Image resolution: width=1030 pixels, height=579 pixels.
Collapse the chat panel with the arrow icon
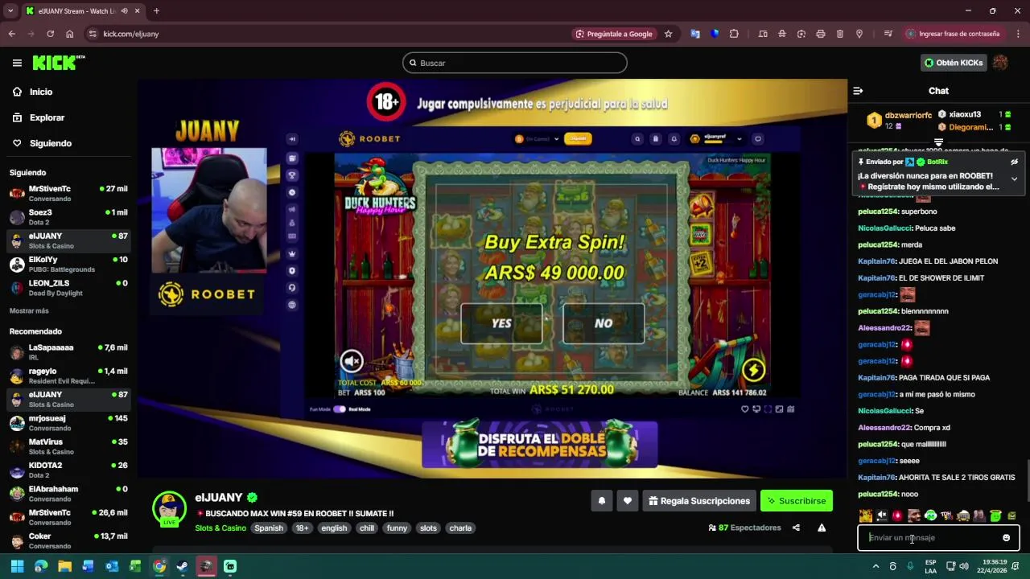click(x=858, y=91)
